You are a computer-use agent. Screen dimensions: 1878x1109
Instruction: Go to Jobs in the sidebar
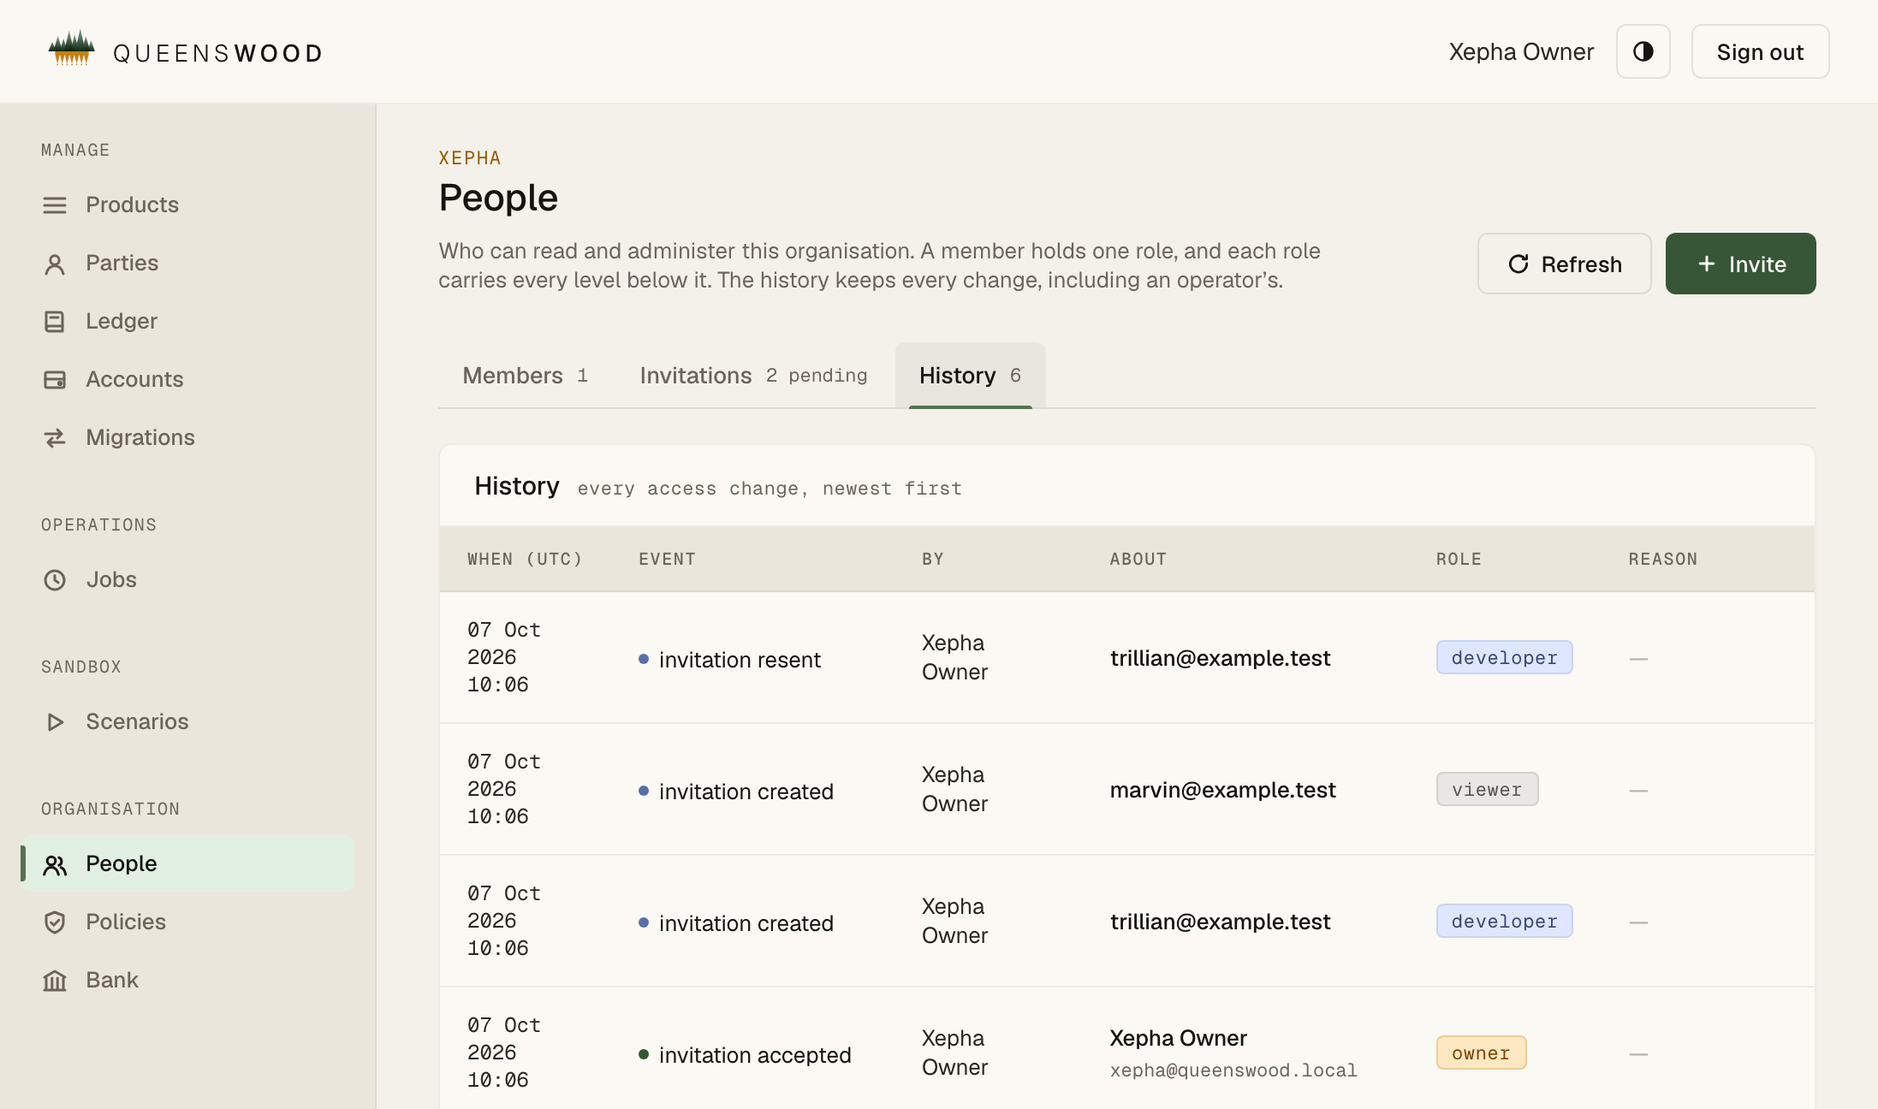tap(187, 579)
